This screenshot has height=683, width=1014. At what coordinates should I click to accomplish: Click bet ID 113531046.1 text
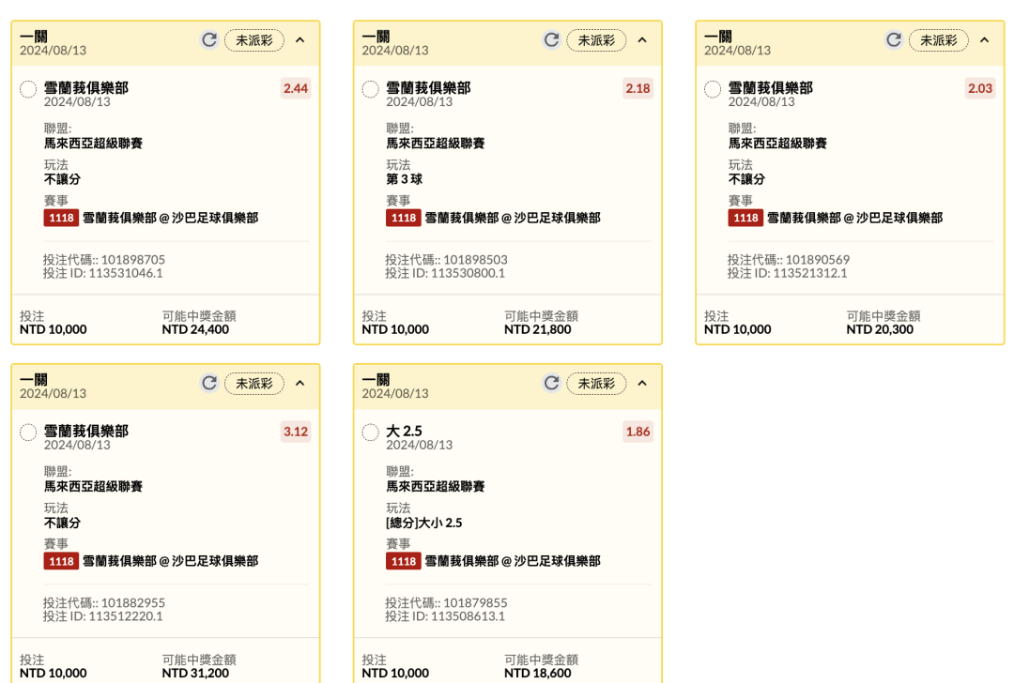click(103, 273)
